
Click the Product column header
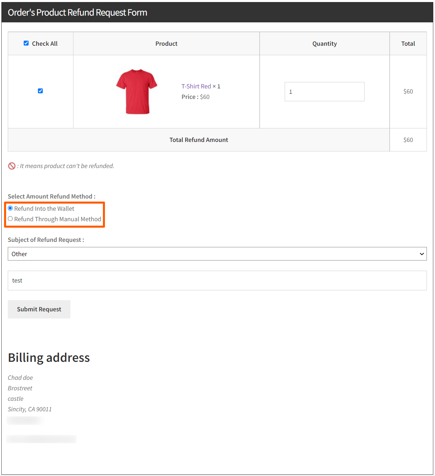pyautogui.click(x=166, y=44)
